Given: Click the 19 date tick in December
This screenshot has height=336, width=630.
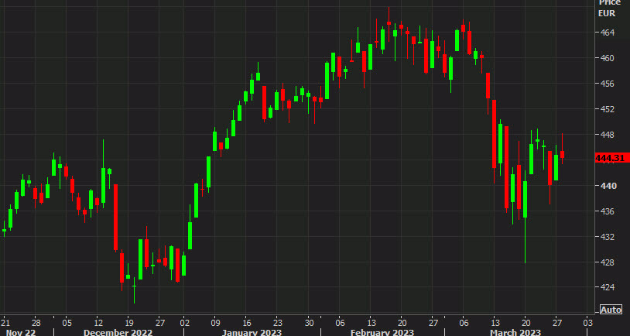Looking at the screenshot, I should [x=129, y=323].
